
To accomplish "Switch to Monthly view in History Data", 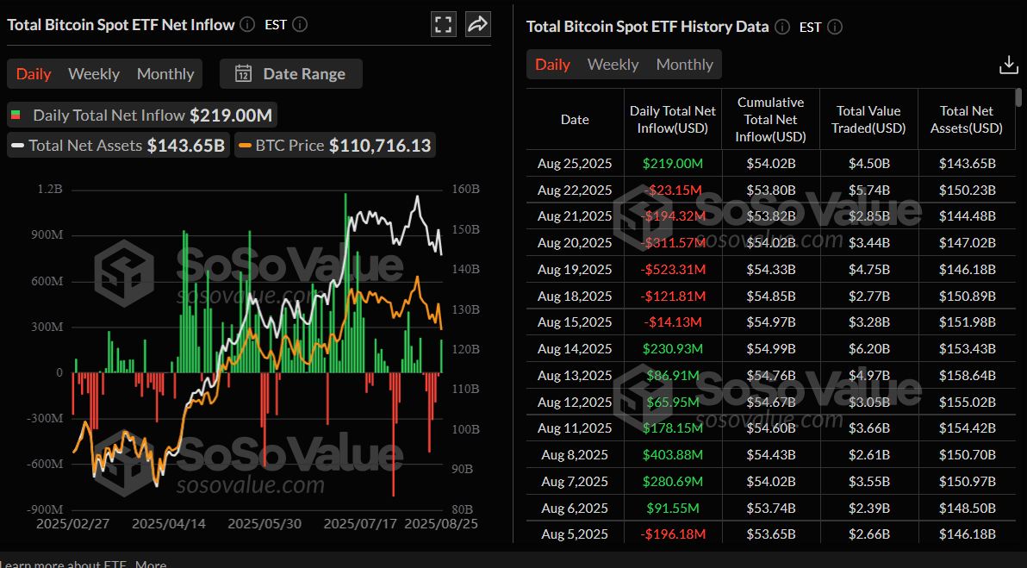I will [x=684, y=64].
